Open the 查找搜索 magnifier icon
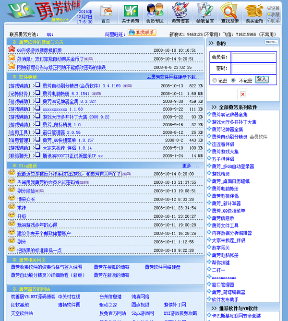 point(230,12)
